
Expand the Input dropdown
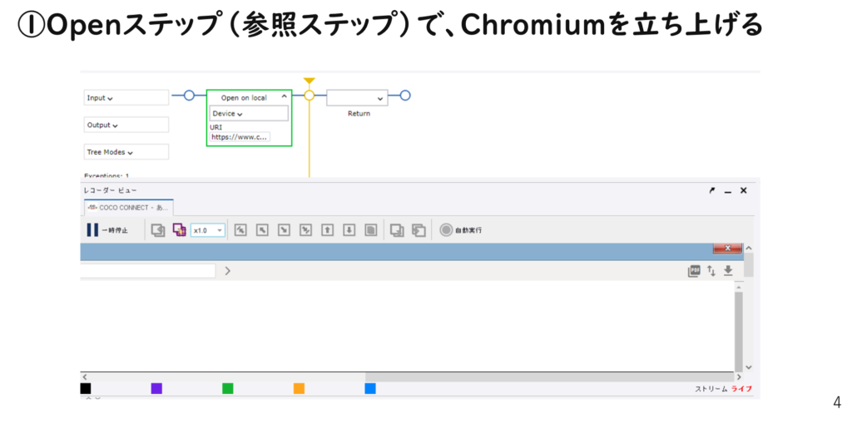[x=126, y=98]
